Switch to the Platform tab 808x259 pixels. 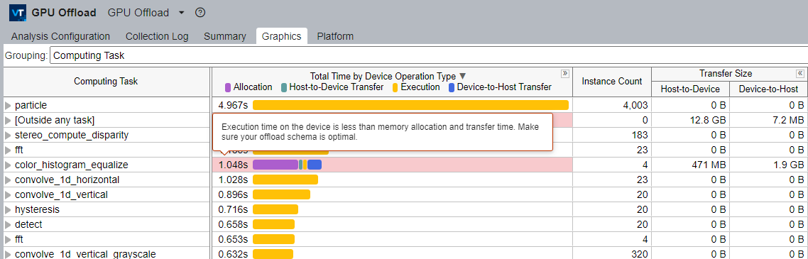335,37
